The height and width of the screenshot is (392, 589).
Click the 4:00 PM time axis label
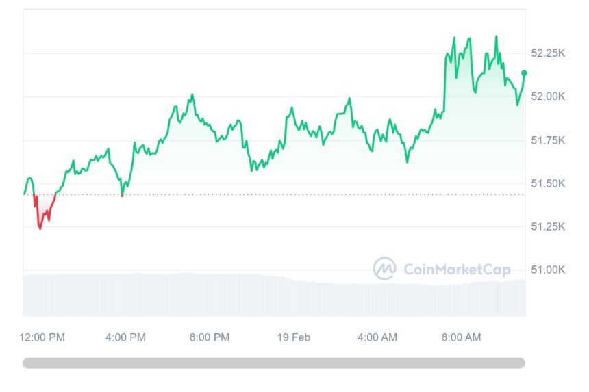pyautogui.click(x=126, y=337)
